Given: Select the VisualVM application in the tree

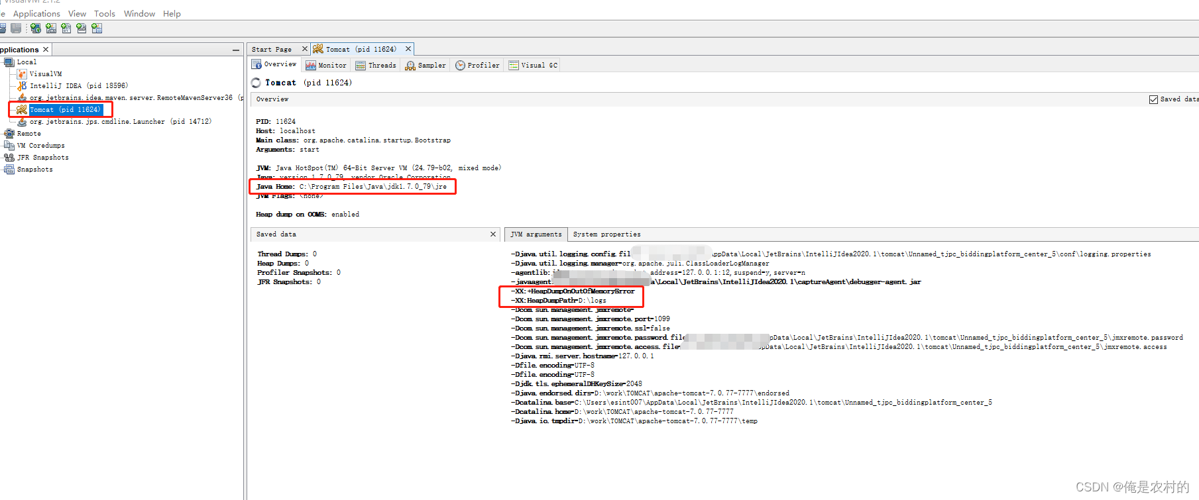Looking at the screenshot, I should coord(46,74).
